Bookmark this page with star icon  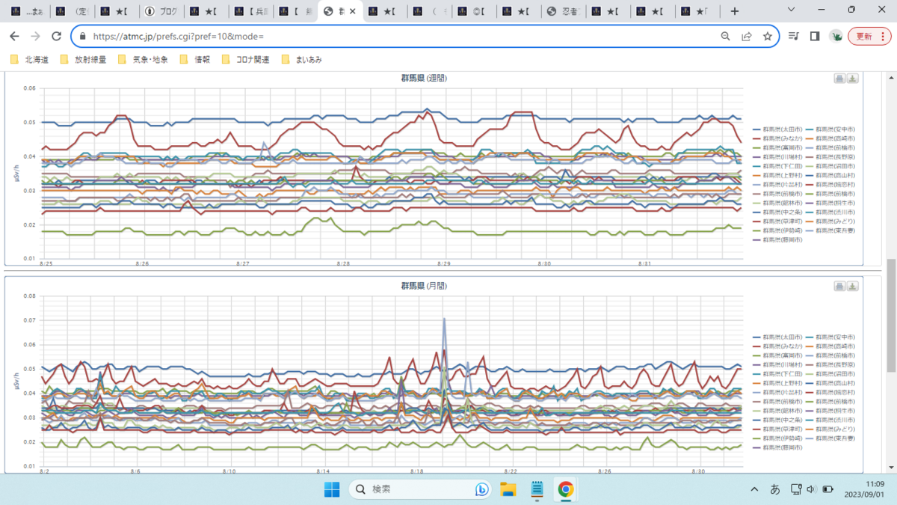pyautogui.click(x=767, y=36)
